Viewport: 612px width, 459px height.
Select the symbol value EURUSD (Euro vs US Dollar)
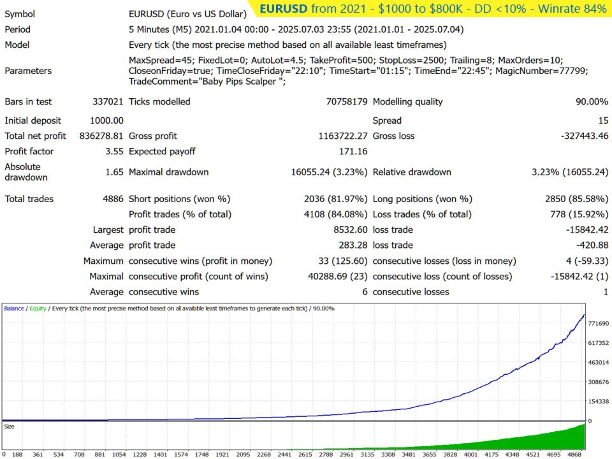(x=187, y=14)
